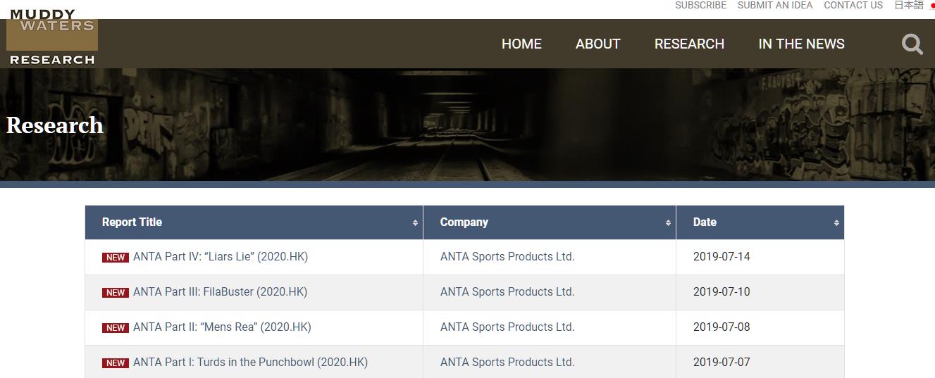This screenshot has height=378, width=935.
Task: Click the NEW badge beside ANTA Part I
Action: tap(116, 363)
